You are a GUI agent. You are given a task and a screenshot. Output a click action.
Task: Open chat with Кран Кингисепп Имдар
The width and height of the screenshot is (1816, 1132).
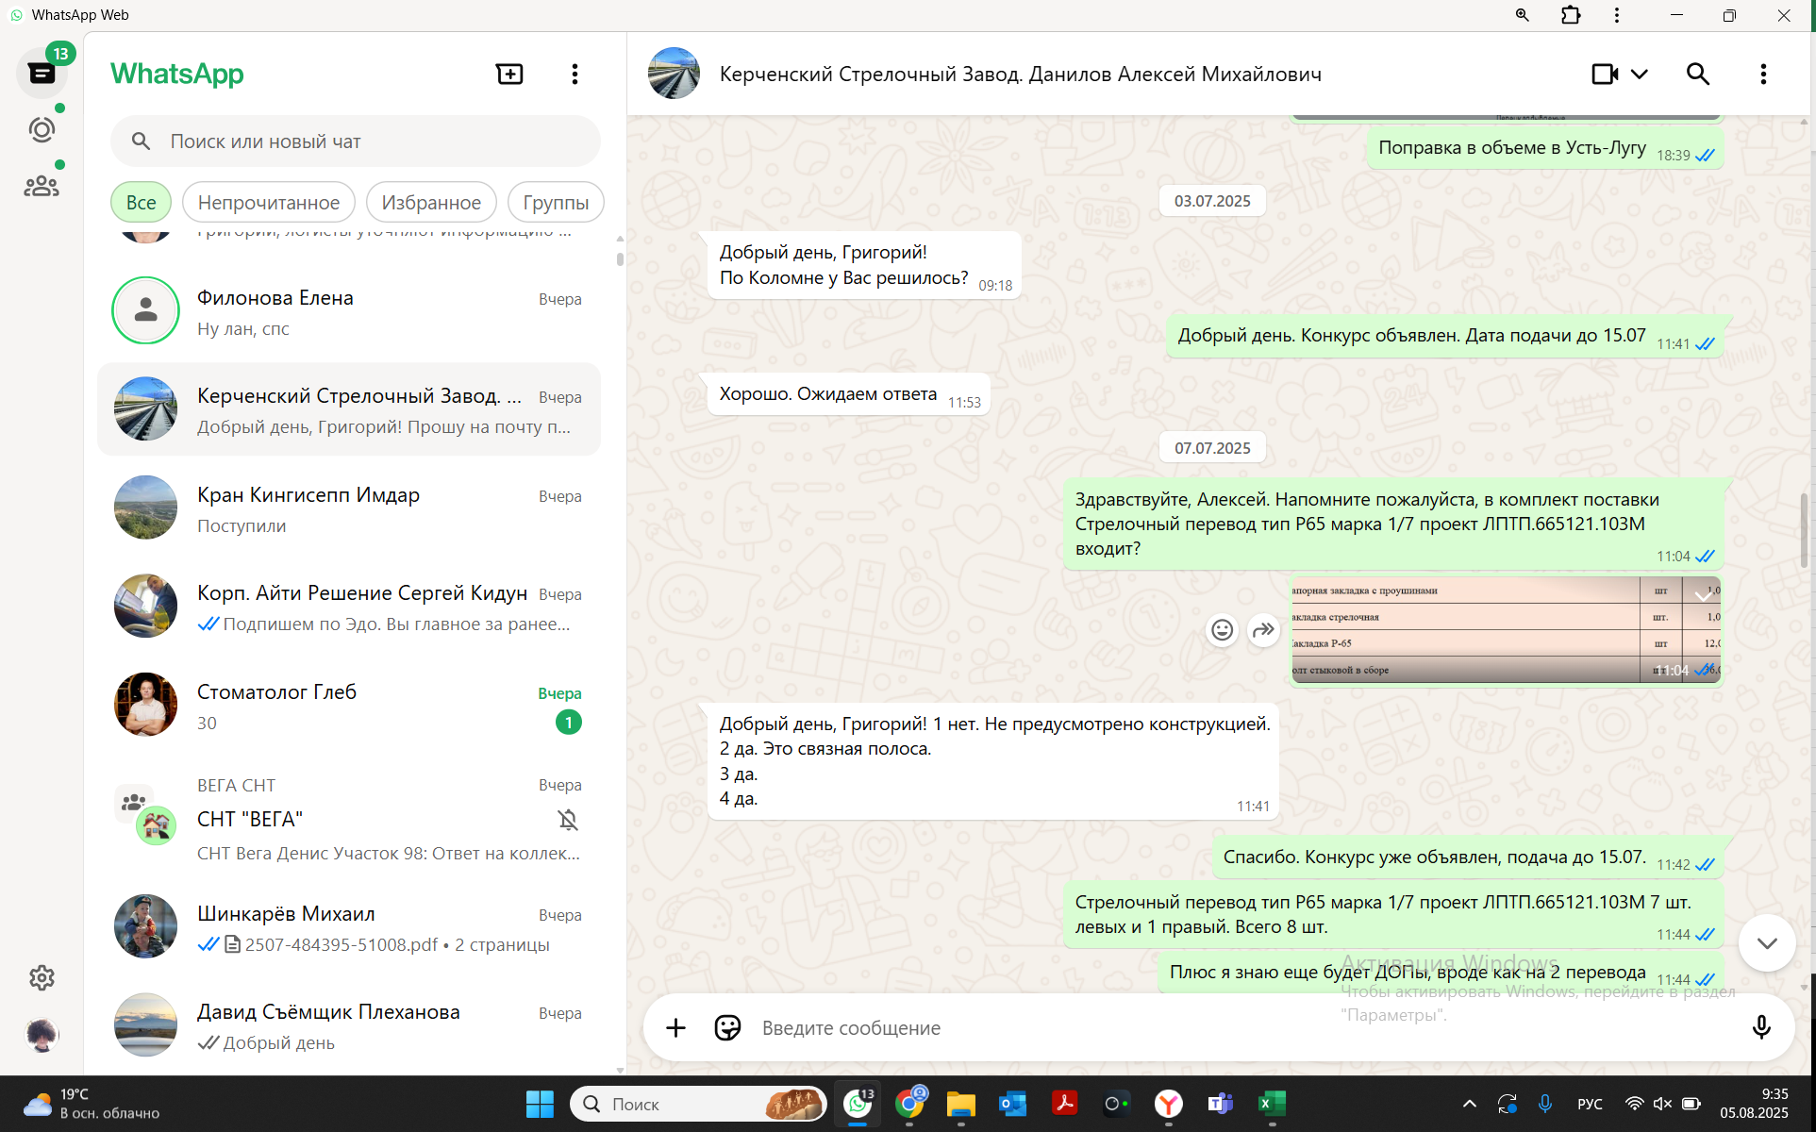pos(349,508)
